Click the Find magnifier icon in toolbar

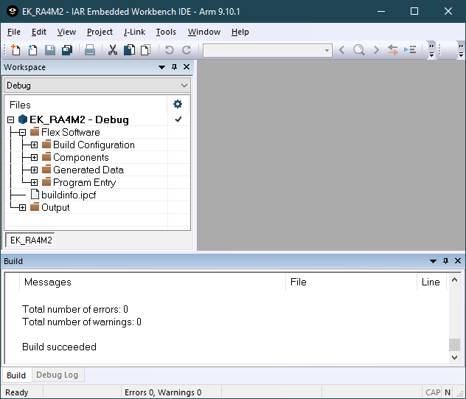click(358, 50)
